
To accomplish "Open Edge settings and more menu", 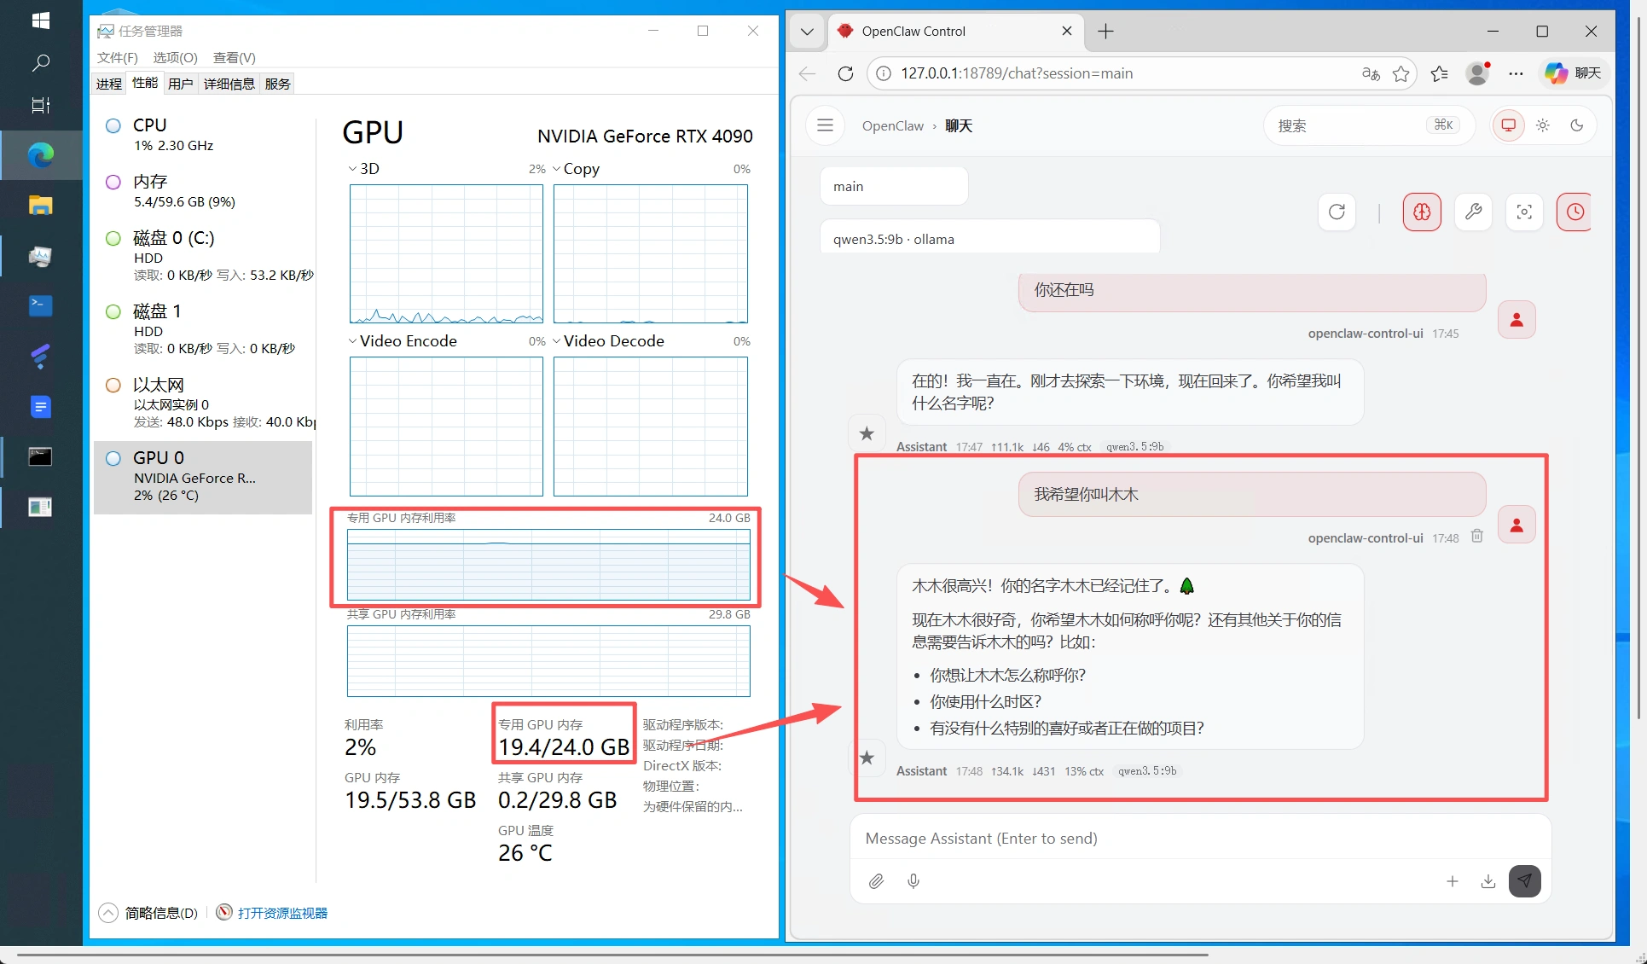I will click(1516, 73).
